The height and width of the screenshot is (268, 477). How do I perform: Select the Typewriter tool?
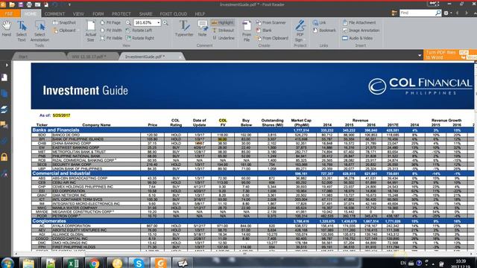pyautogui.click(x=184, y=28)
